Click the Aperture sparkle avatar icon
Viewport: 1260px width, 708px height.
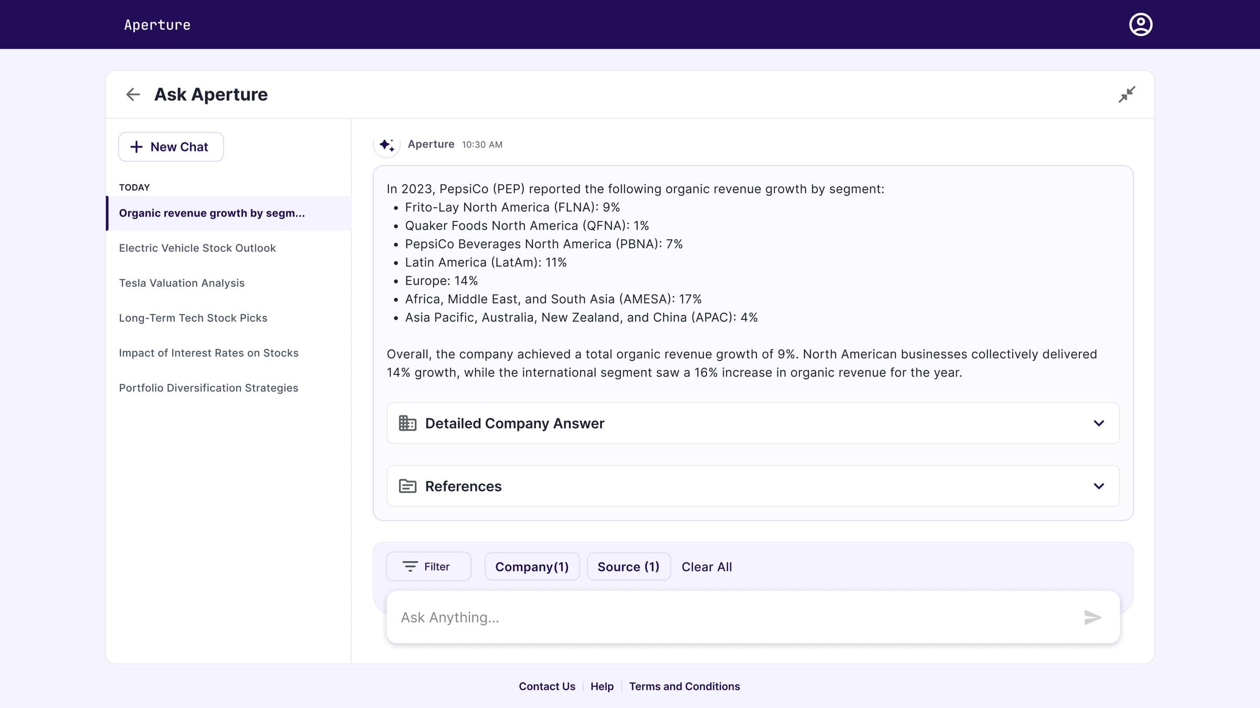click(x=387, y=145)
